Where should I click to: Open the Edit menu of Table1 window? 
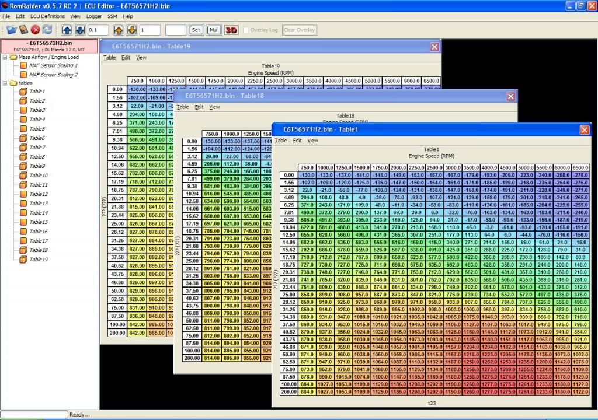(297, 141)
